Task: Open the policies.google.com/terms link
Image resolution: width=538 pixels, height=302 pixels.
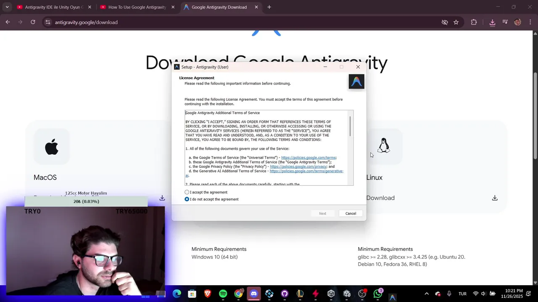Action: 308,158
